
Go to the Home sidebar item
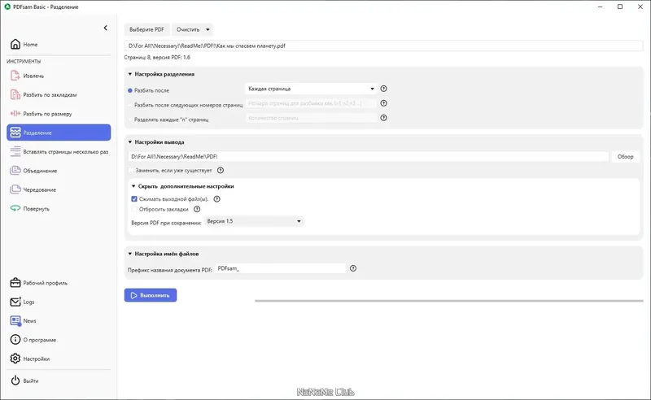pos(30,45)
